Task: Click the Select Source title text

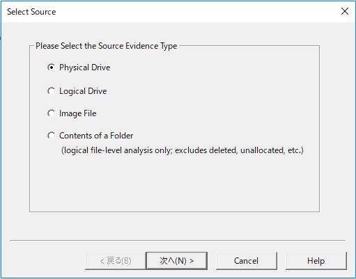Action: coord(31,12)
